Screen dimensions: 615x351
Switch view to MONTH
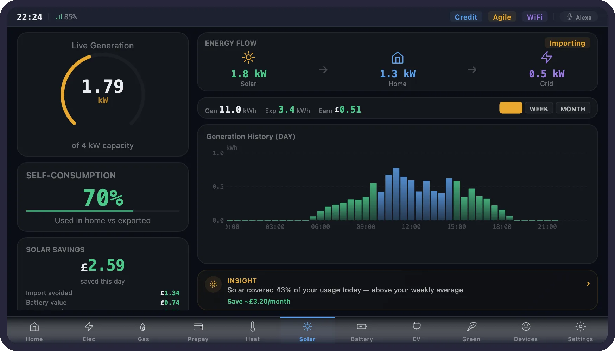click(573, 108)
